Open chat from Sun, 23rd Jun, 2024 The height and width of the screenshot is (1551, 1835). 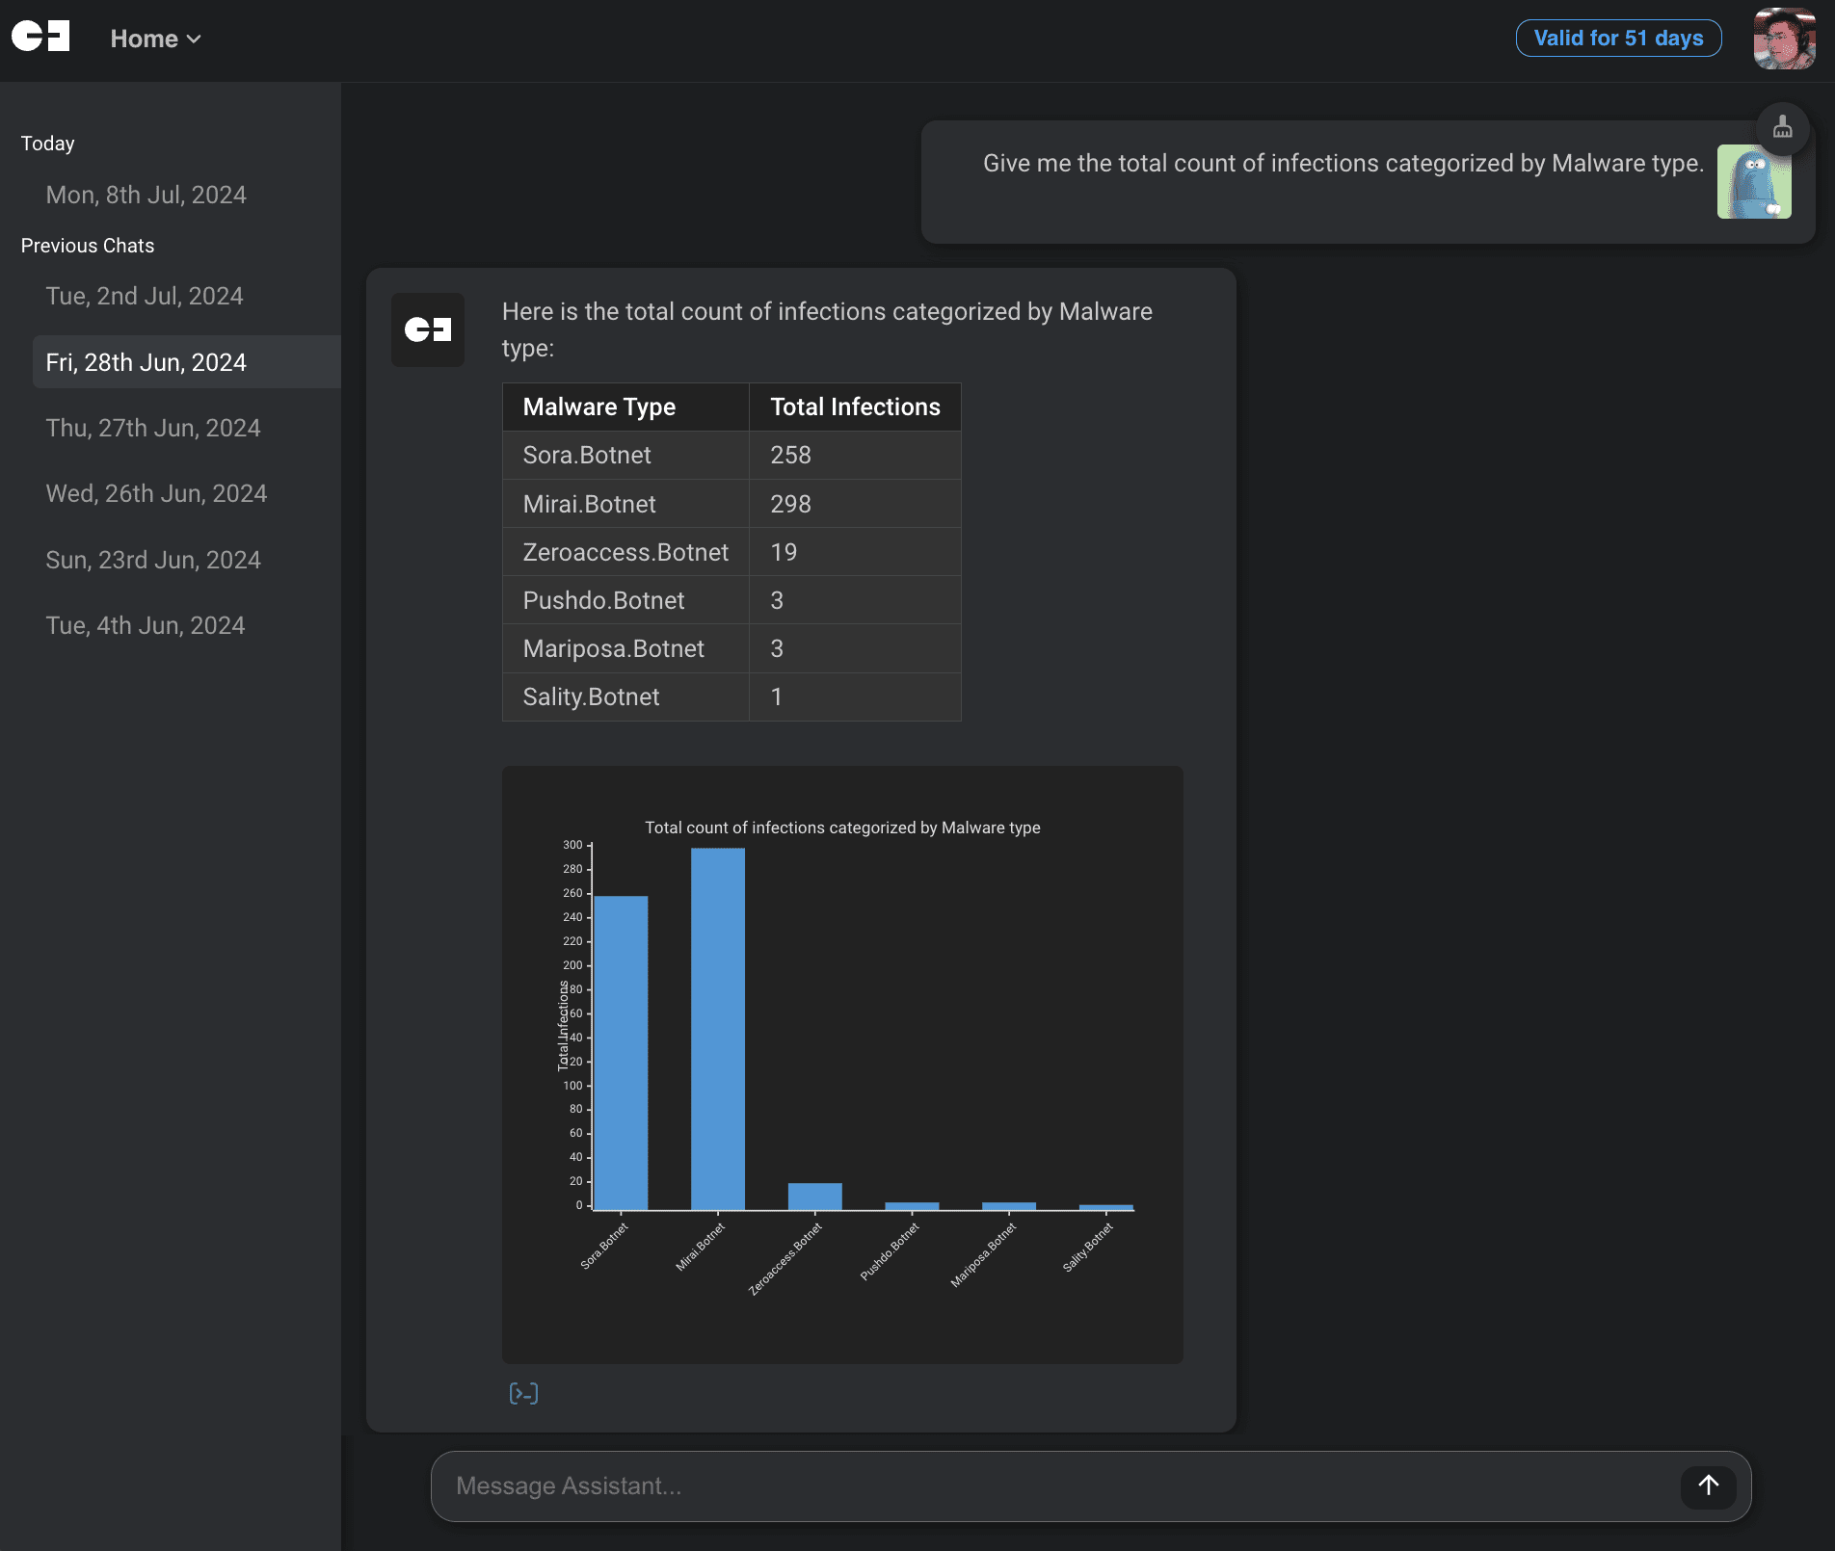click(x=153, y=560)
